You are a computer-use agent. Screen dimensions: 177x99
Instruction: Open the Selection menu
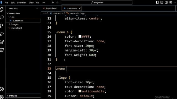22,2
